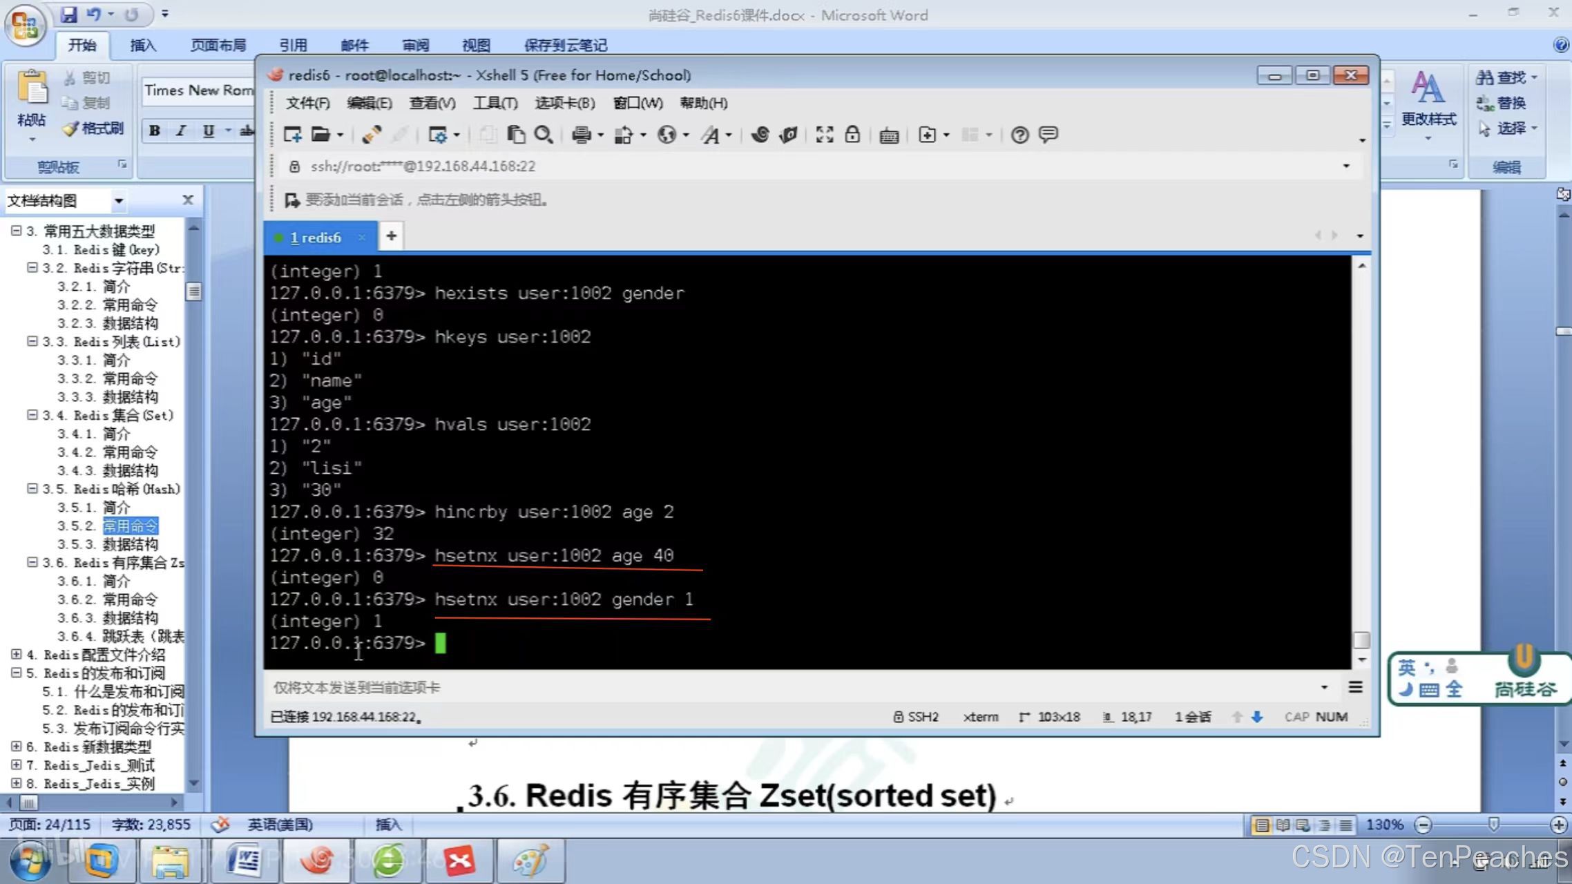The image size is (1572, 884).
Task: Collapse the 3.5 Redis Hash tree node
Action: 32,488
